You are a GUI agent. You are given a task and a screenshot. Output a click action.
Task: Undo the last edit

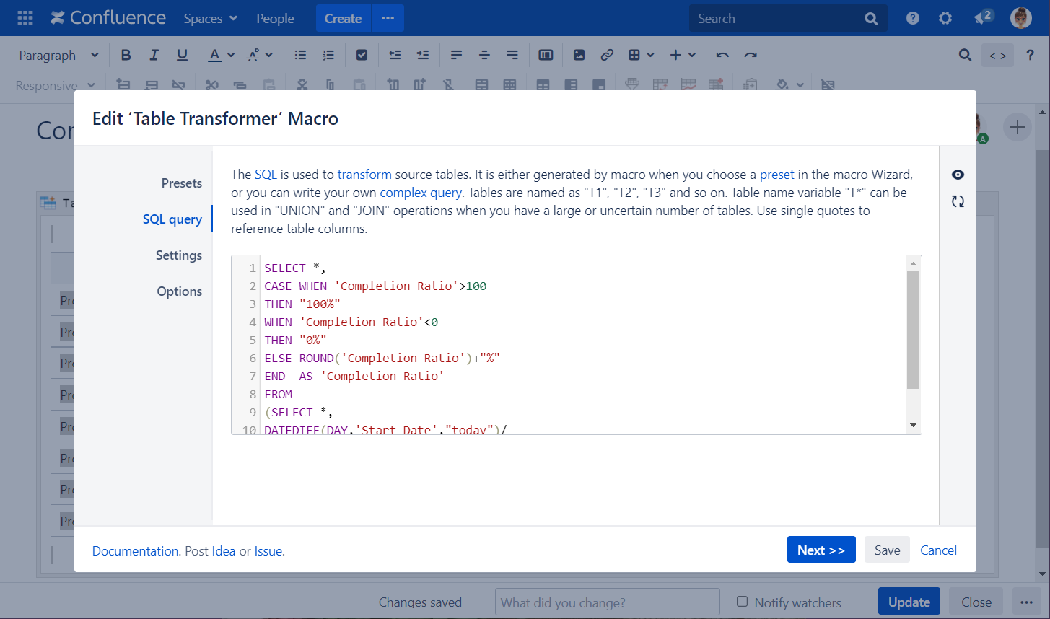pyautogui.click(x=722, y=55)
